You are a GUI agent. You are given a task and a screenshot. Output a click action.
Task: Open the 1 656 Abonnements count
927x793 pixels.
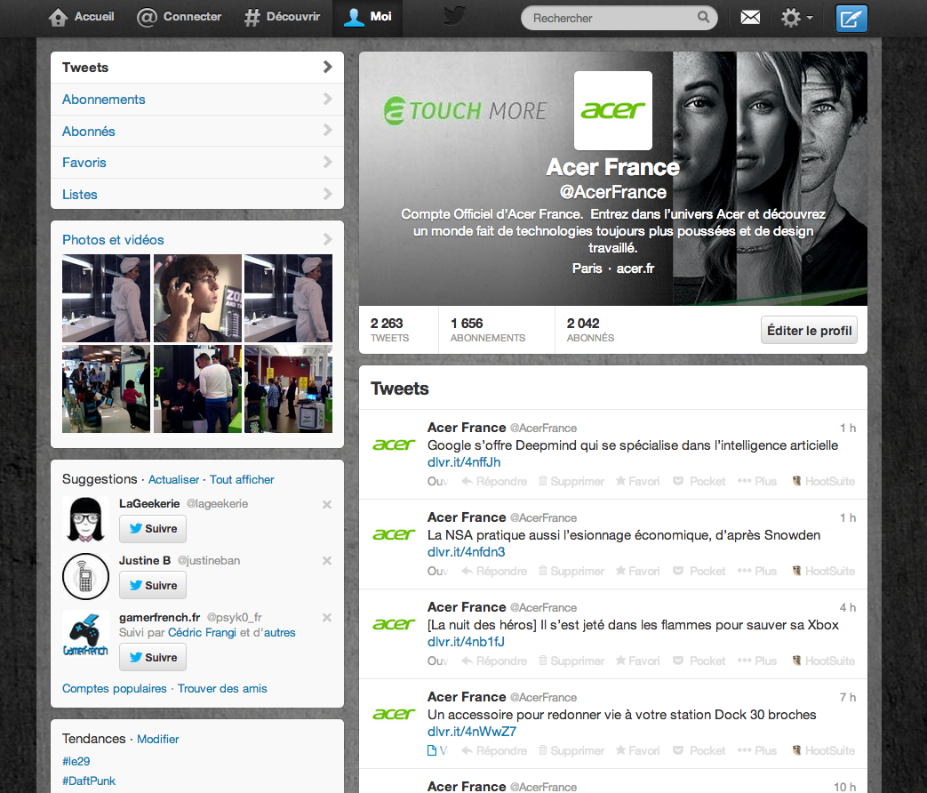coord(488,330)
